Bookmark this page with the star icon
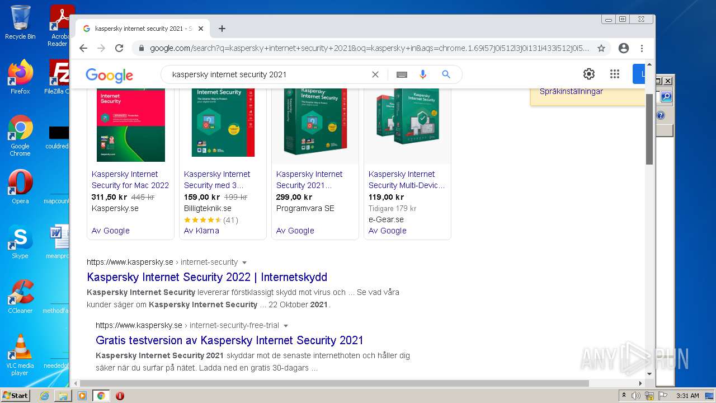Viewport: 716px width, 403px height. point(601,48)
